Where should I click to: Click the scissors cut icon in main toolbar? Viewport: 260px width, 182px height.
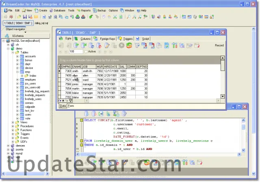115,17
